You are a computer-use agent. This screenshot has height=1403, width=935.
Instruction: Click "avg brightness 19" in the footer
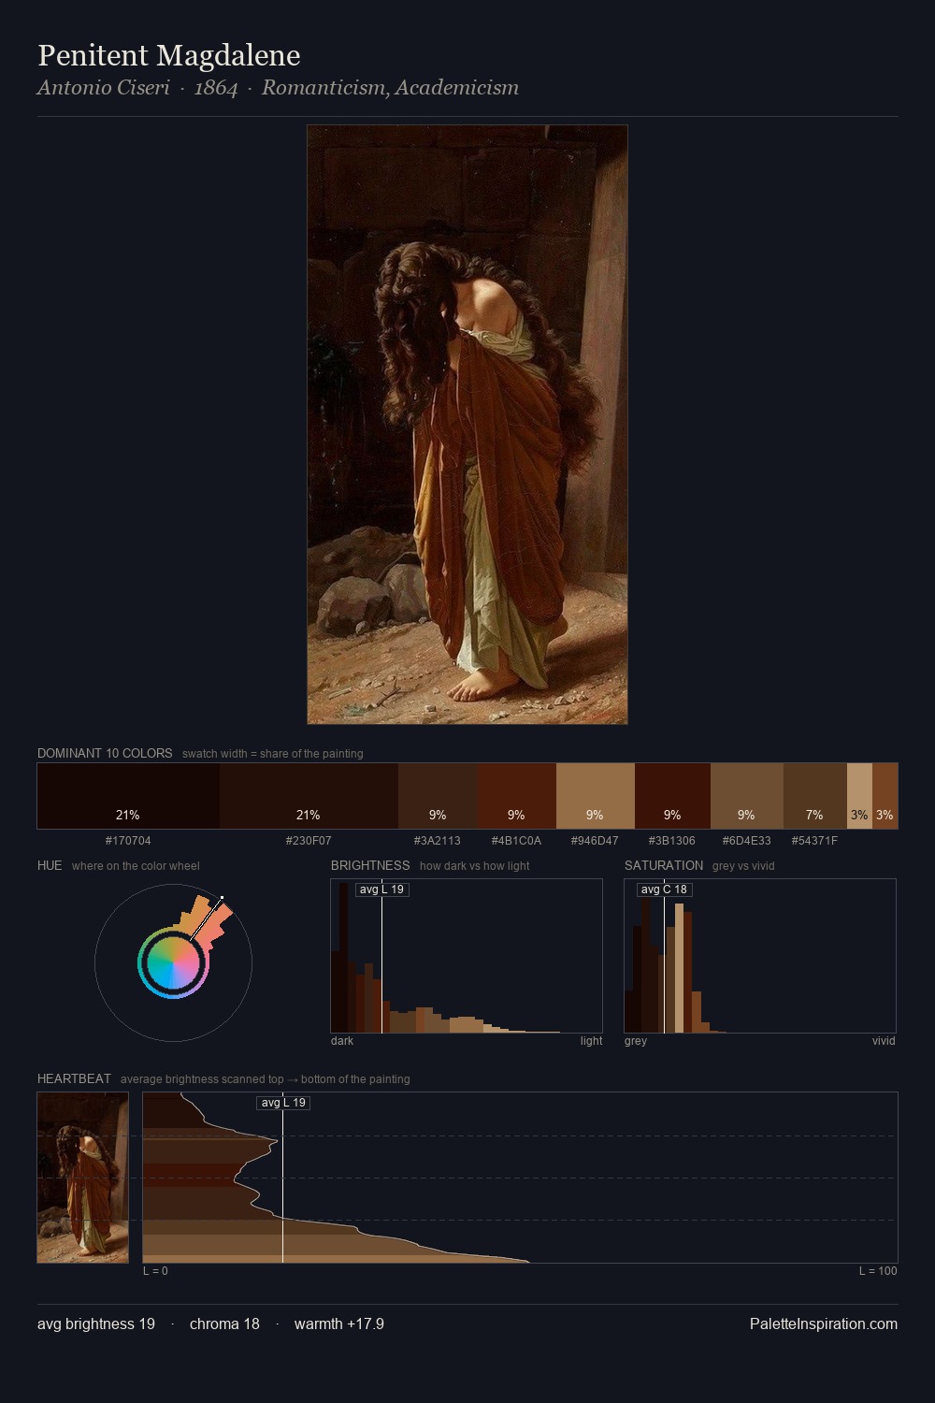tap(96, 1324)
